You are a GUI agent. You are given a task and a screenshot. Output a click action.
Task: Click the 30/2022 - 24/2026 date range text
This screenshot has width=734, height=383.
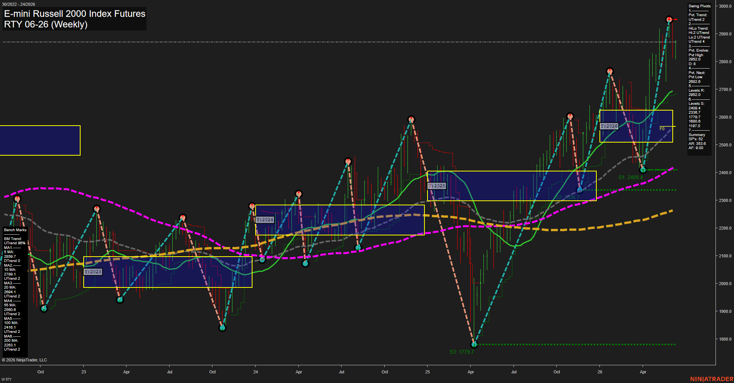(19, 4)
